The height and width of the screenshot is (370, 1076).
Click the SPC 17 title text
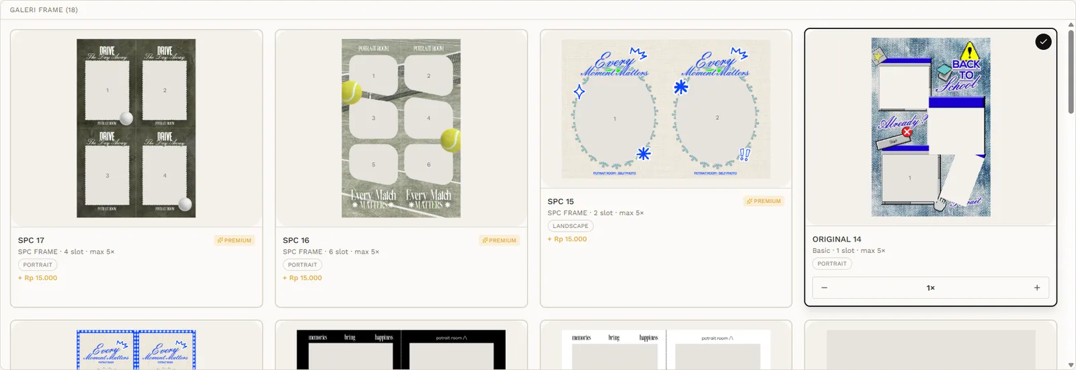pos(31,240)
